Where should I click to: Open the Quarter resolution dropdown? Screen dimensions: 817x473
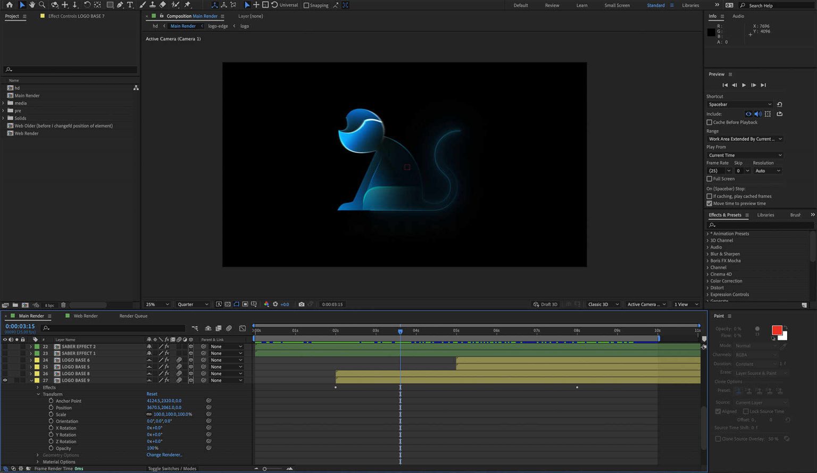click(193, 304)
